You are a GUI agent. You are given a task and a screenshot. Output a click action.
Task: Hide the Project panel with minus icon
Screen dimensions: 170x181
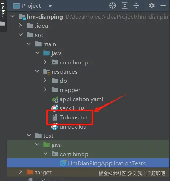(163, 5)
